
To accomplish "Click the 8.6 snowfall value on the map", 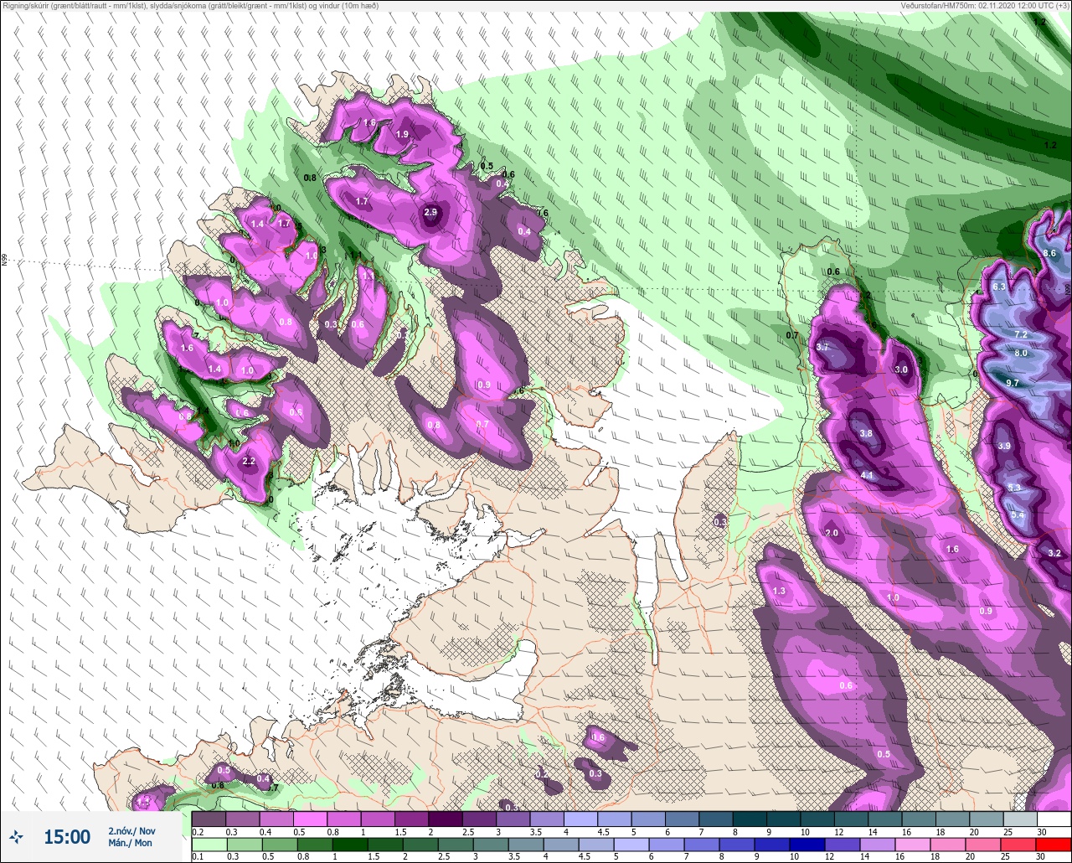I will 1049,253.
